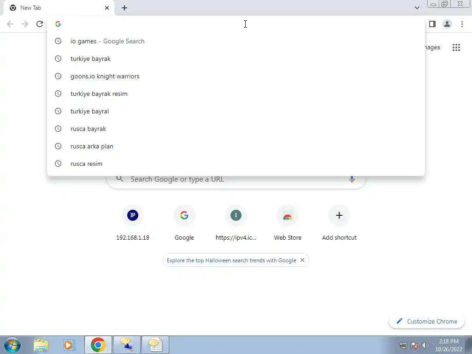This screenshot has width=472, height=354.
Task: Click the Add shortcut tile
Action: tap(339, 223)
